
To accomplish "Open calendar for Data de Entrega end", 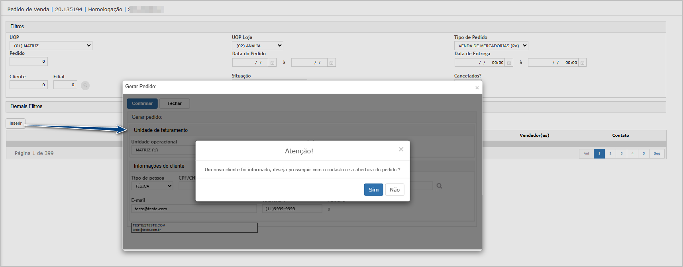I will (582, 63).
